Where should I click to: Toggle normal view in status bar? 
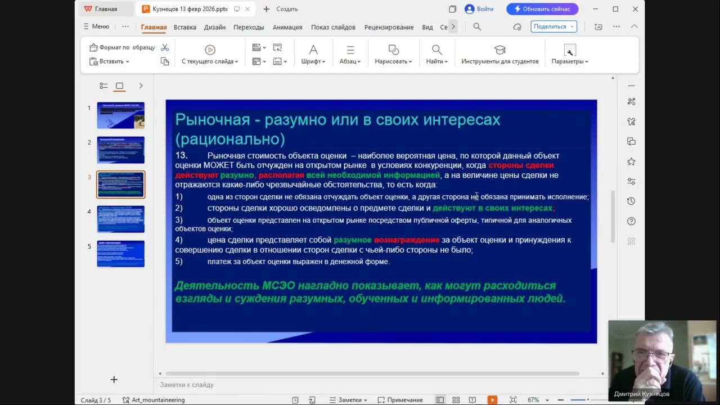pos(440,400)
